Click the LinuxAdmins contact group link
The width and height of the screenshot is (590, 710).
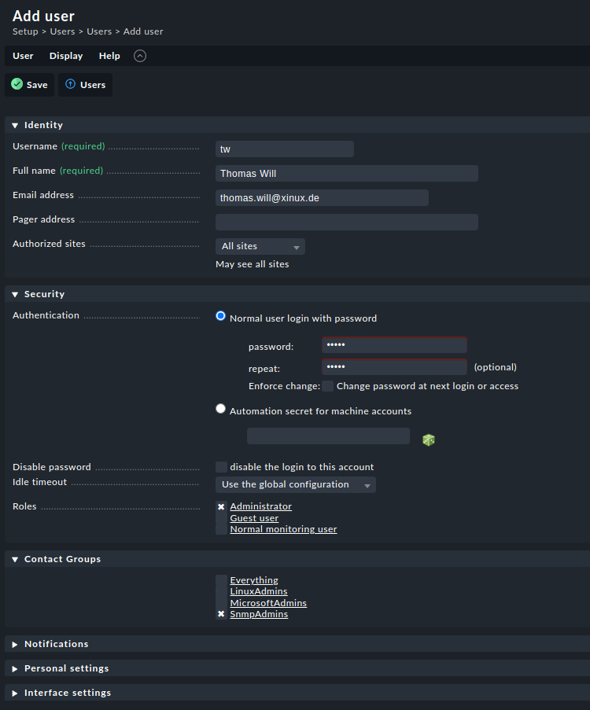[x=258, y=591]
